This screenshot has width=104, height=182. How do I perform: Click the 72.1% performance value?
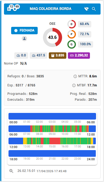point(85,34)
